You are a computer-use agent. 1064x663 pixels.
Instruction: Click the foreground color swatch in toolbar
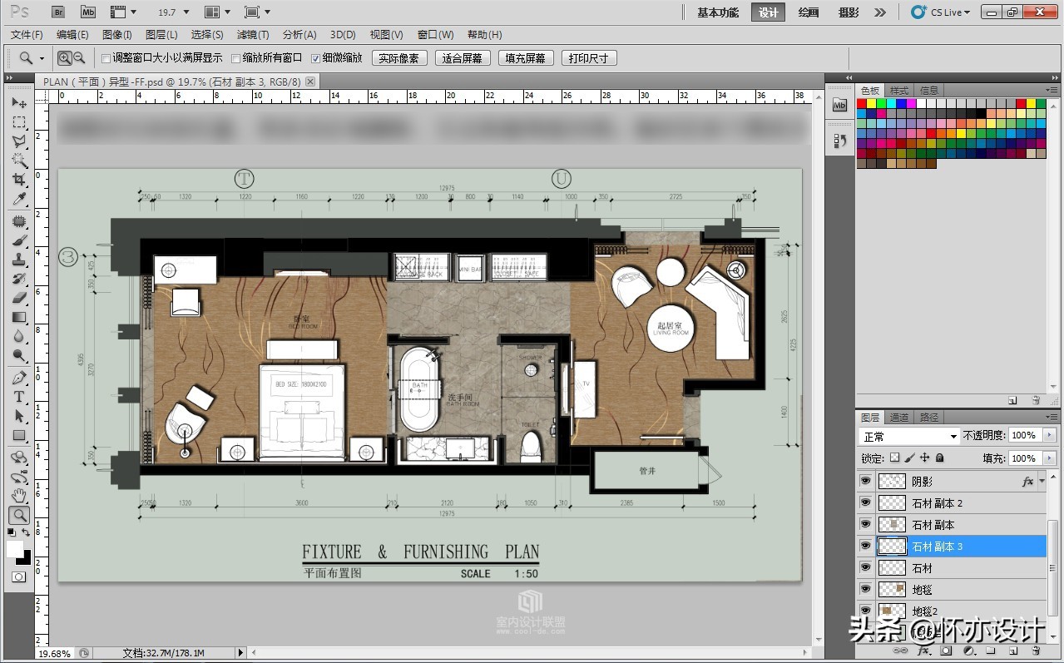[x=15, y=549]
